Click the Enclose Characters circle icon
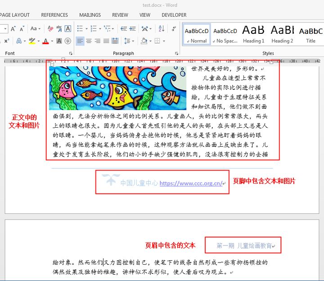This screenshot has height=281, width=324. click(68, 41)
